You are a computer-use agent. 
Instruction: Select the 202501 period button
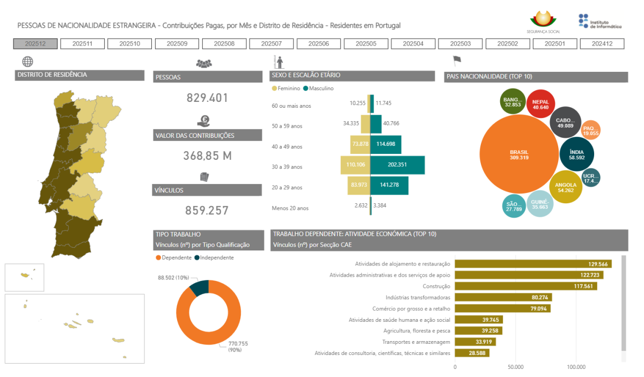[x=555, y=44]
